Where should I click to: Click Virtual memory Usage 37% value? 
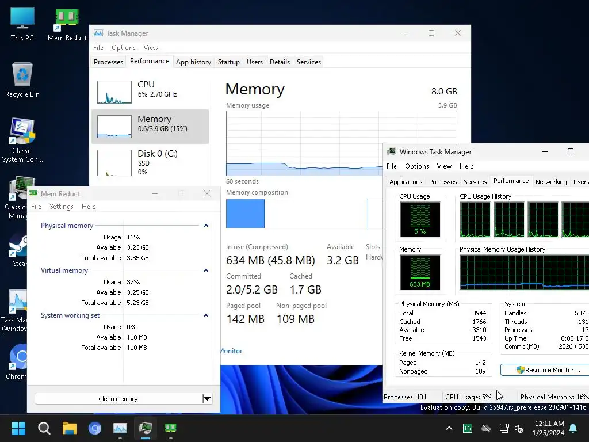[x=133, y=282]
